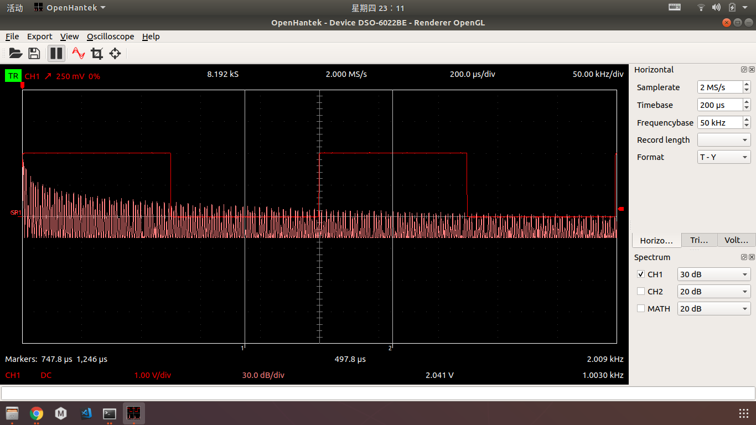Screen dimensions: 756x425
Task: Close the Spectrum dock panel
Action: point(752,257)
